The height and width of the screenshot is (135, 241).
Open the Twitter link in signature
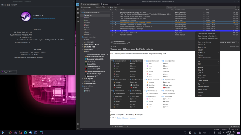click(119, 118)
